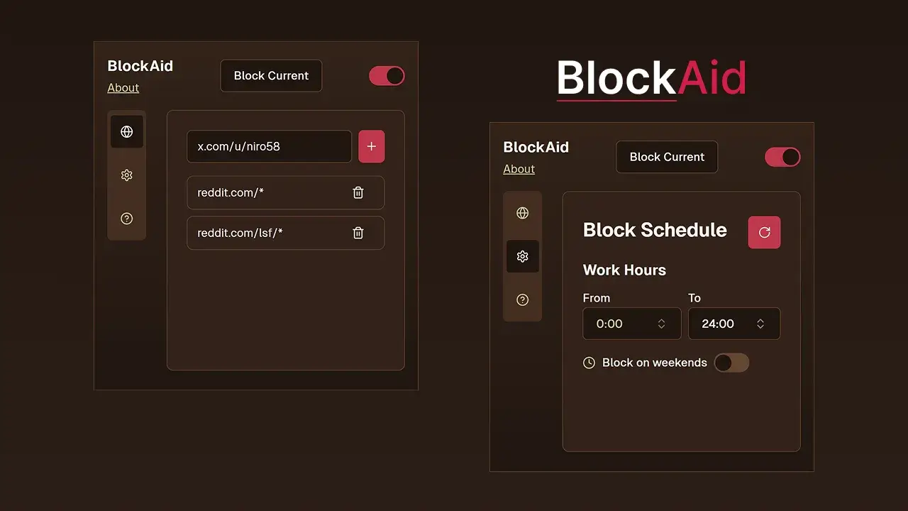Open the To time 24:00 selector
The height and width of the screenshot is (511, 908).
tap(734, 324)
